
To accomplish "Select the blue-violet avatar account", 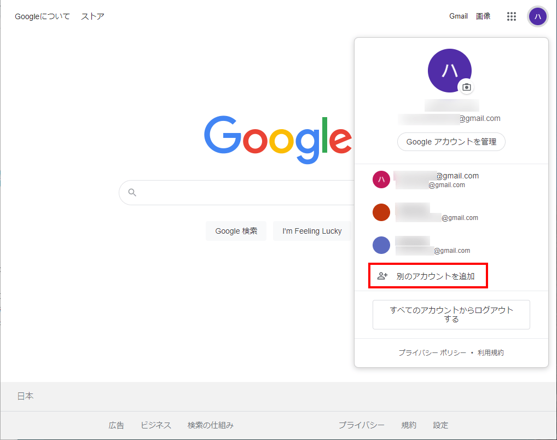I will pos(381,245).
